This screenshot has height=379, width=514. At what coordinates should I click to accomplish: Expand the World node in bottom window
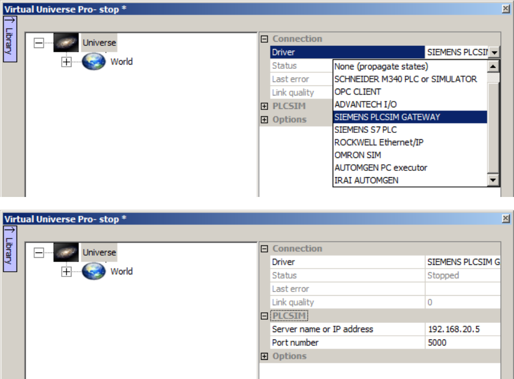click(x=66, y=272)
